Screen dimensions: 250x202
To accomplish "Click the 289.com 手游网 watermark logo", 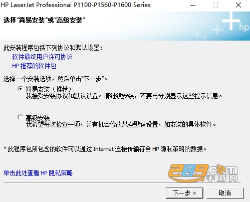I will point(203,173).
